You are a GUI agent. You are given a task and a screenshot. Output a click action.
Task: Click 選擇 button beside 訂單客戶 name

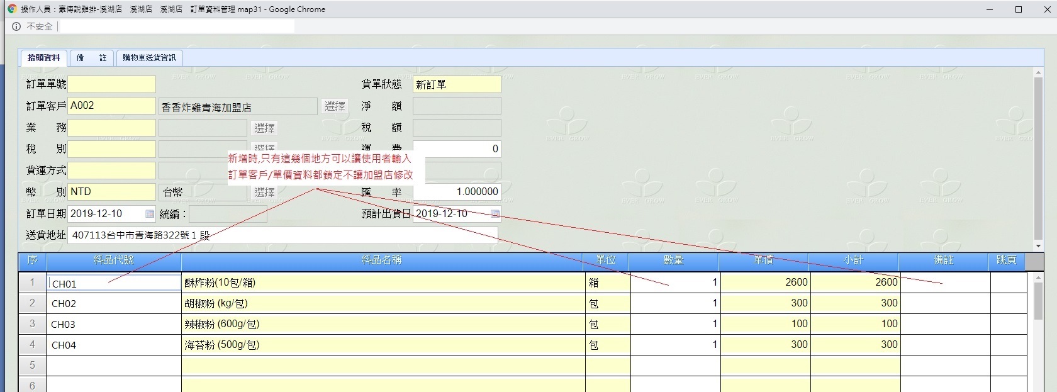tap(335, 106)
